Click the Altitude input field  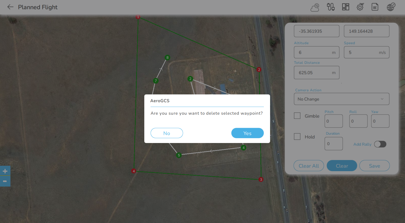point(316,52)
